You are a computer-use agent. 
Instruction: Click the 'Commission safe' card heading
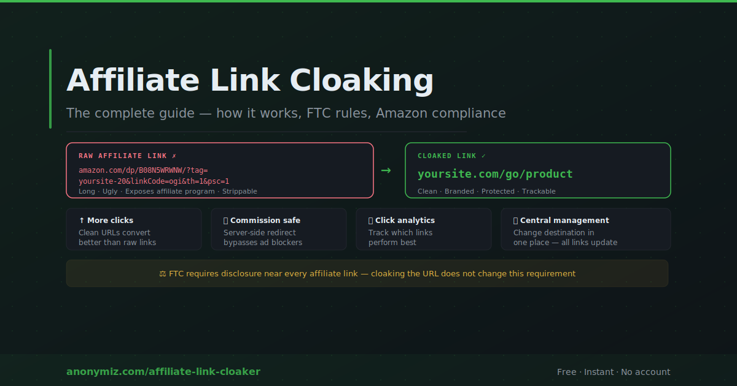(x=265, y=221)
